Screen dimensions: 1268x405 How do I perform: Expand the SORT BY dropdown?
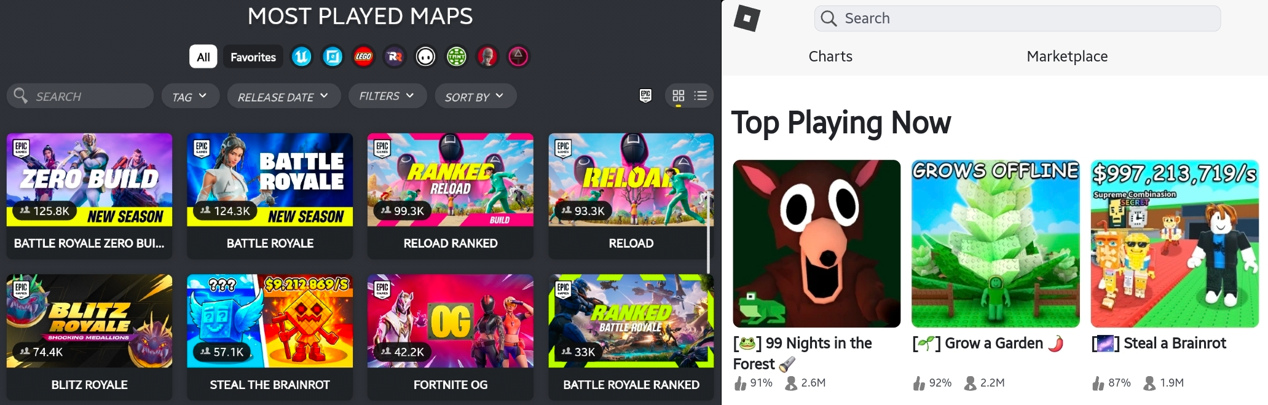(x=475, y=96)
